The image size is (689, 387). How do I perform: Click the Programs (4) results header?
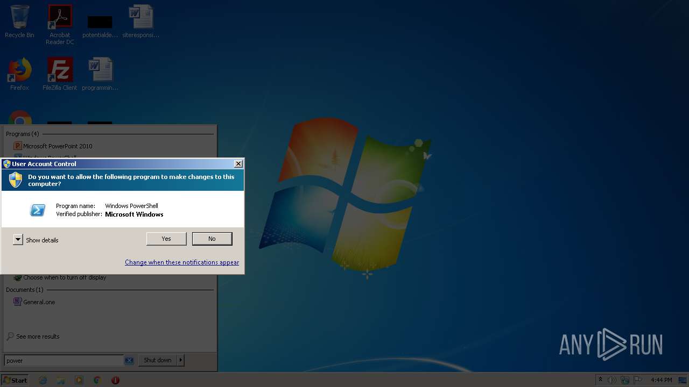coord(22,134)
